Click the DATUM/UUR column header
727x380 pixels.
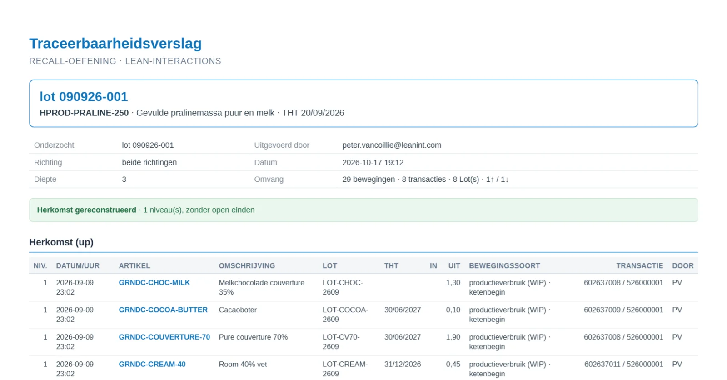point(78,266)
